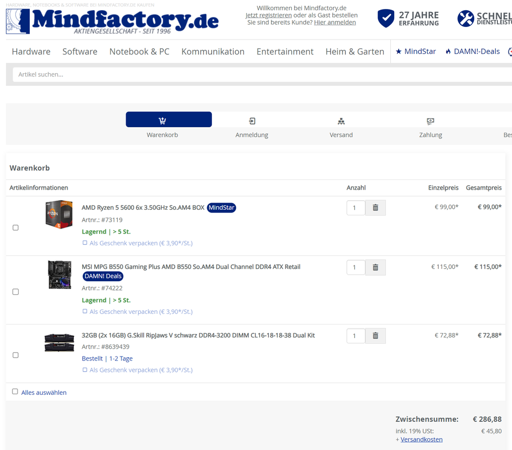Click the Zahlung step icon

pyautogui.click(x=431, y=121)
